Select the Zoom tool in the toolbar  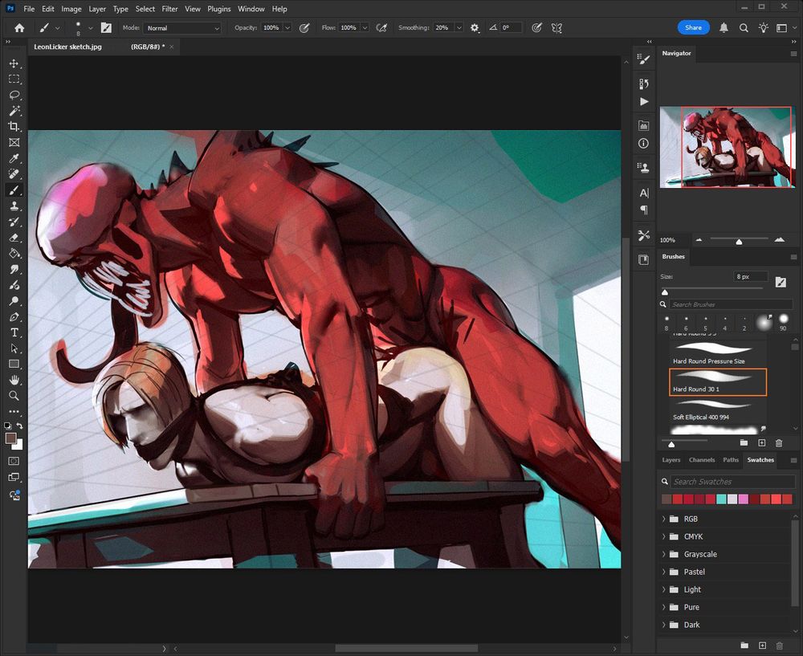click(x=14, y=396)
